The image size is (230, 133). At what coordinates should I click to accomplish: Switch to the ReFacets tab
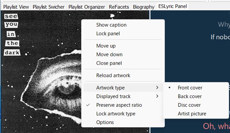(x=119, y=7)
